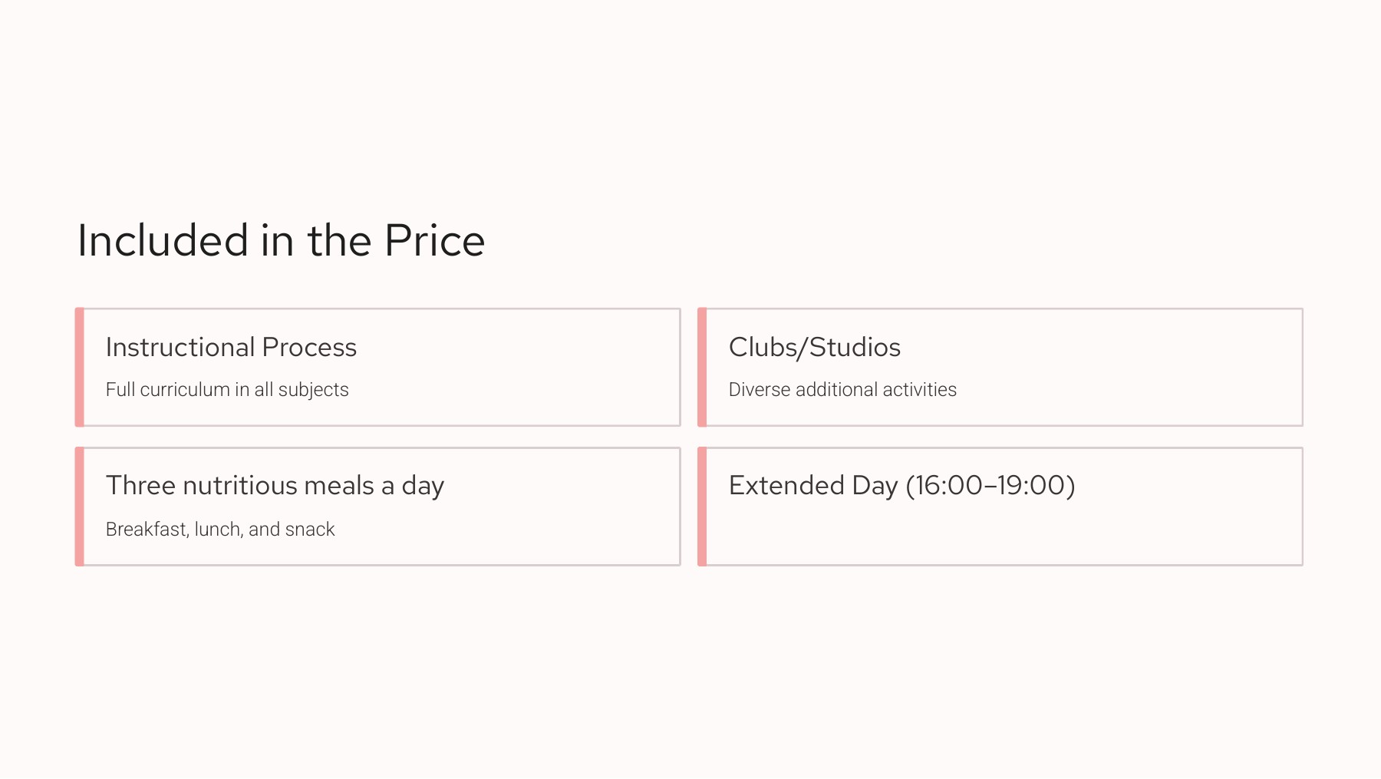
Task: Click the pink accent bar on meals card
Action: 80,507
